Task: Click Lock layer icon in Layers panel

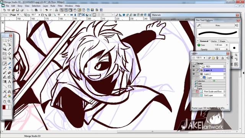Action: click(222, 58)
